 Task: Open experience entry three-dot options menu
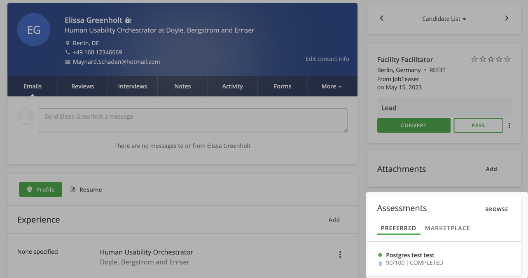[340, 255]
